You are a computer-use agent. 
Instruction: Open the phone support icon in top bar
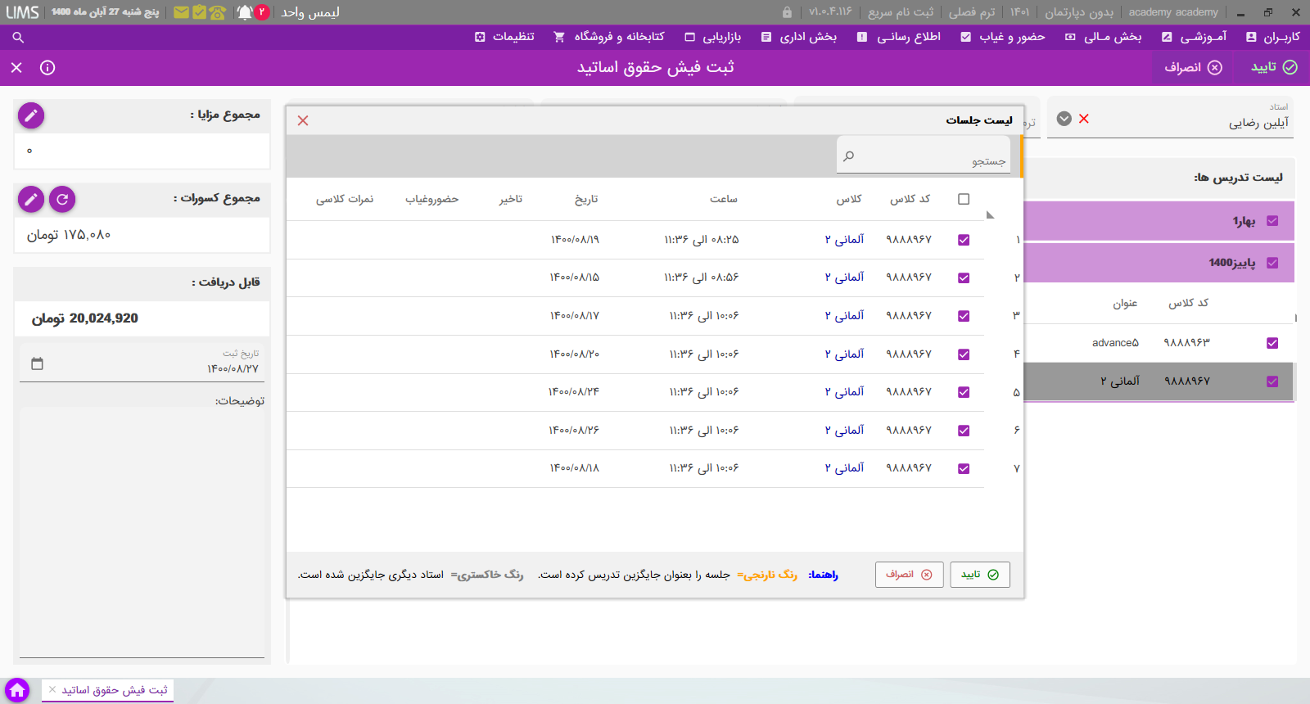tap(217, 12)
